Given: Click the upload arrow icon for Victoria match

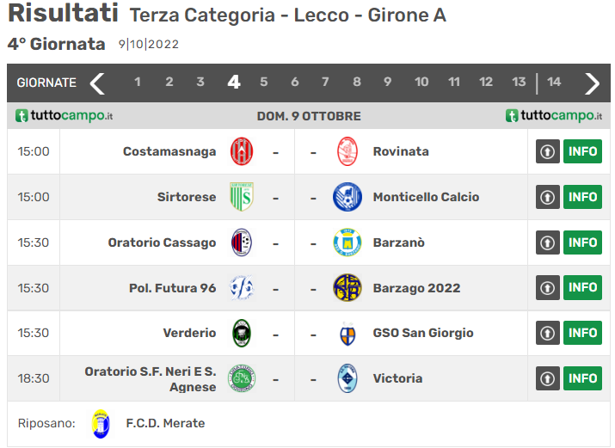Looking at the screenshot, I should (548, 378).
